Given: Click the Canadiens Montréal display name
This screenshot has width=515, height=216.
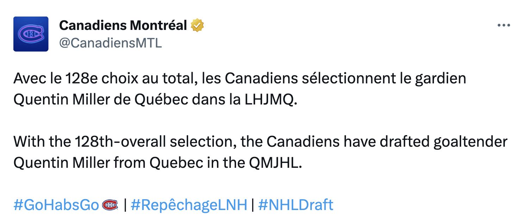Looking at the screenshot, I should (123, 25).
